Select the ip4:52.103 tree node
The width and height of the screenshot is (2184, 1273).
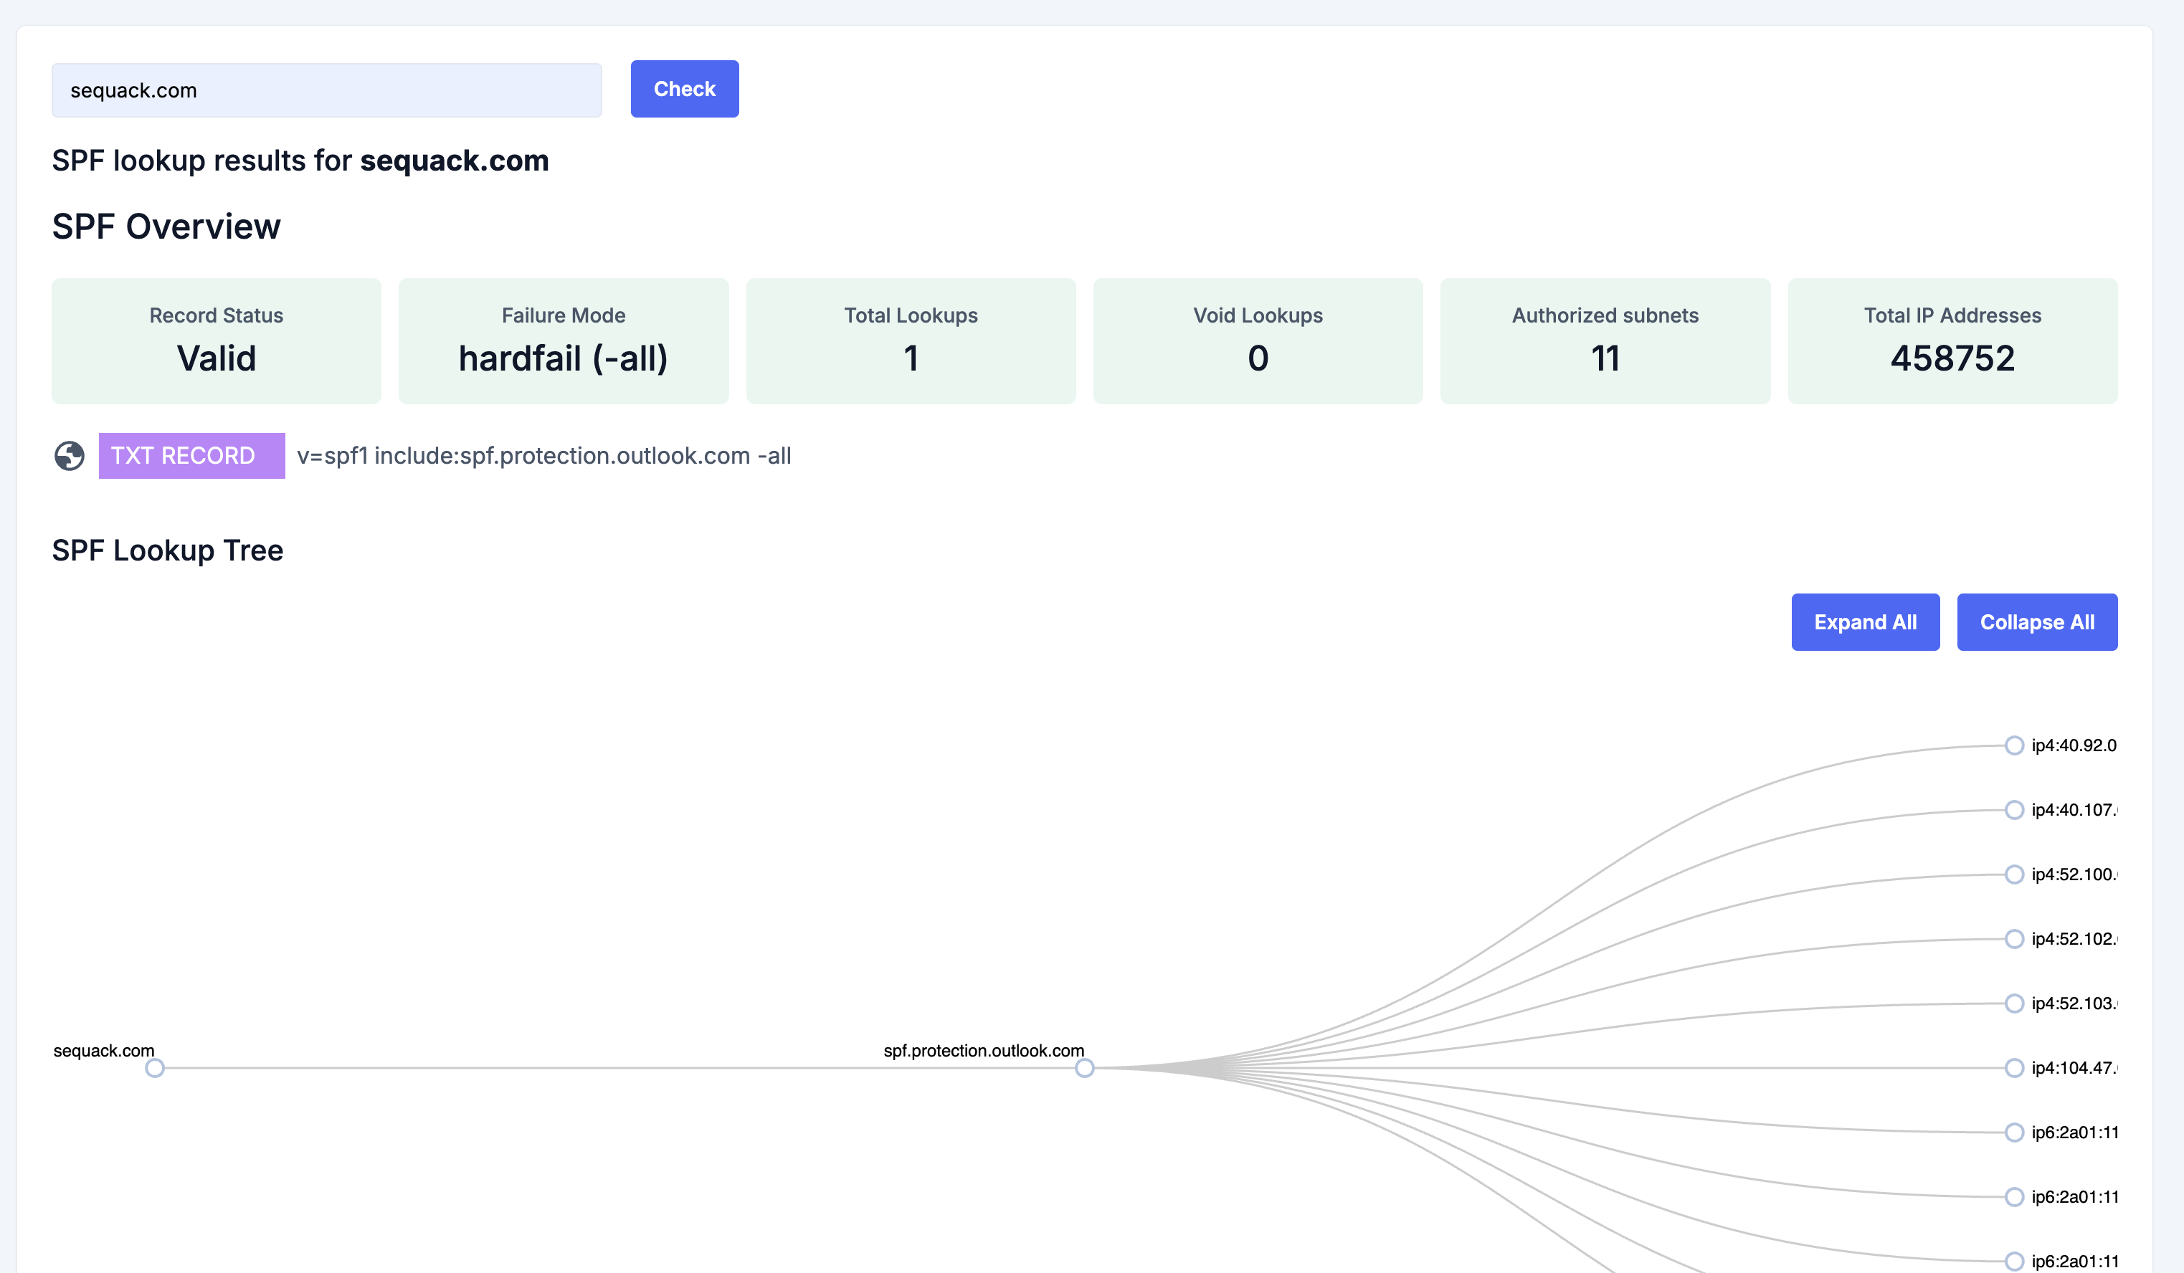click(2014, 1003)
